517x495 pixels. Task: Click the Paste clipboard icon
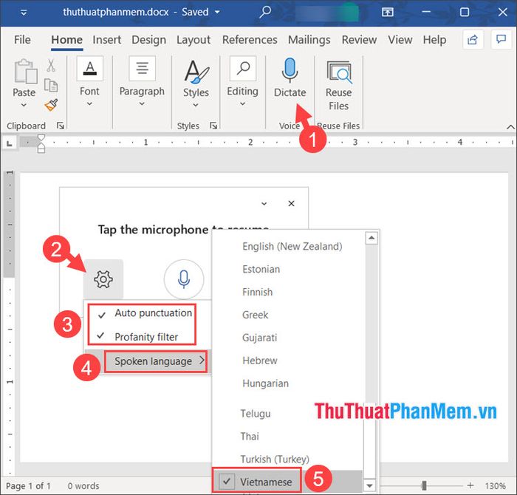[25, 71]
